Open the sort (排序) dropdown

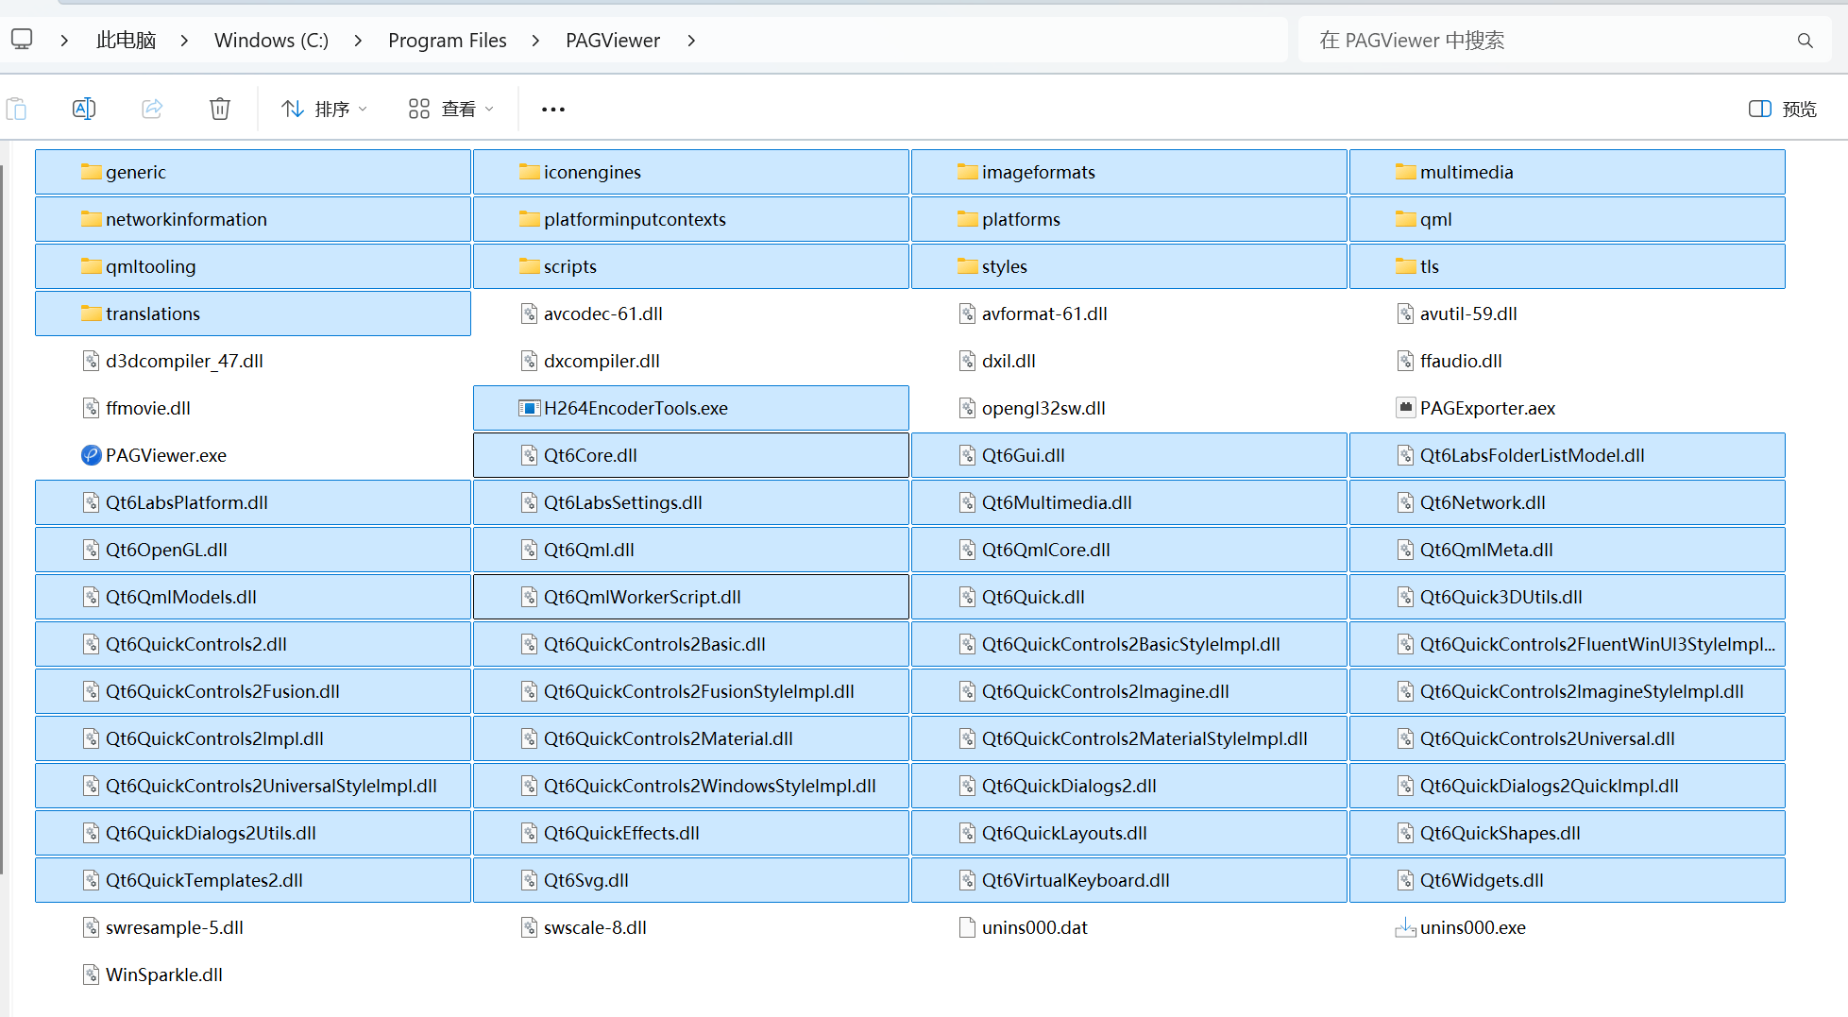click(324, 109)
